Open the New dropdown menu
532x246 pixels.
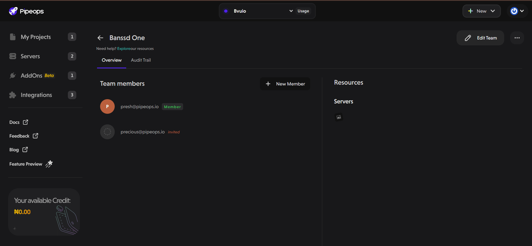coord(482,11)
